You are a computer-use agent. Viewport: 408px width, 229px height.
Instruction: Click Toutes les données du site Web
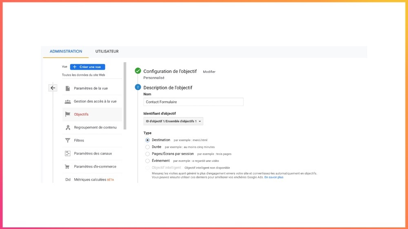point(83,75)
